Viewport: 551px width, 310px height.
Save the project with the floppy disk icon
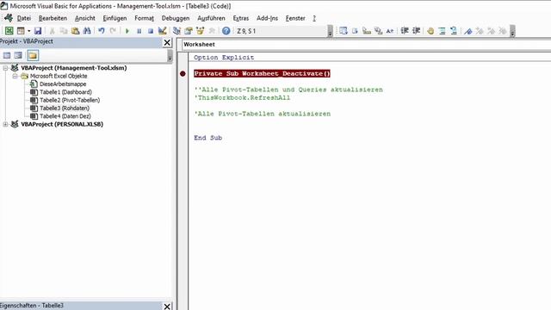[x=38, y=31]
